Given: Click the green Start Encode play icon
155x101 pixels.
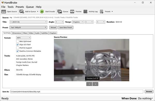Looking at the screenshot, I should coord(42,12).
